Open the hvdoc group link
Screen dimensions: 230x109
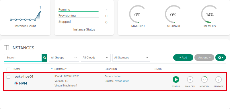[x=118, y=76]
